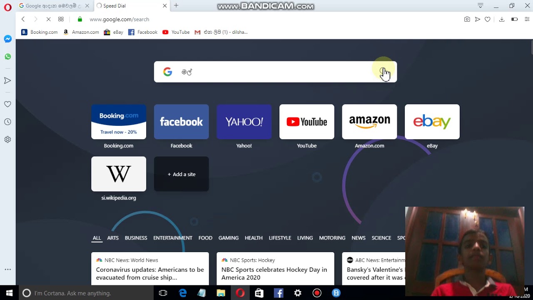Open Amazon.com bookmark
This screenshot has height=300, width=533.
(x=81, y=32)
